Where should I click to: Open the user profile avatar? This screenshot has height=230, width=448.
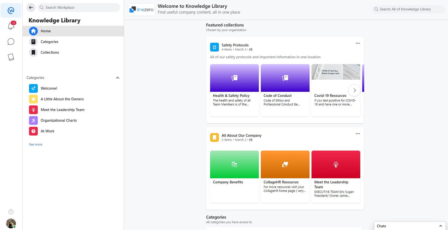pyautogui.click(x=11, y=223)
